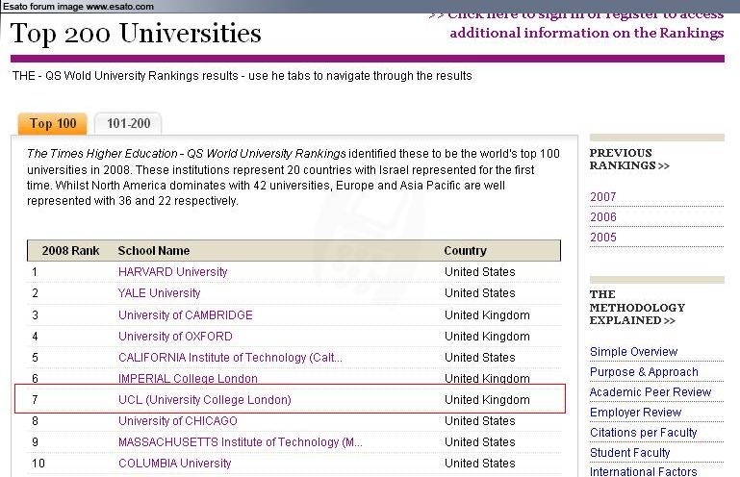Open the 2005 previous rankings
Image resolution: width=740 pixels, height=477 pixels.
pyautogui.click(x=603, y=238)
